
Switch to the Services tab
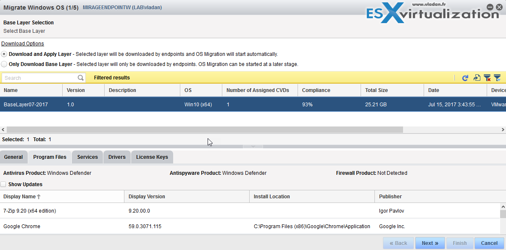87,157
